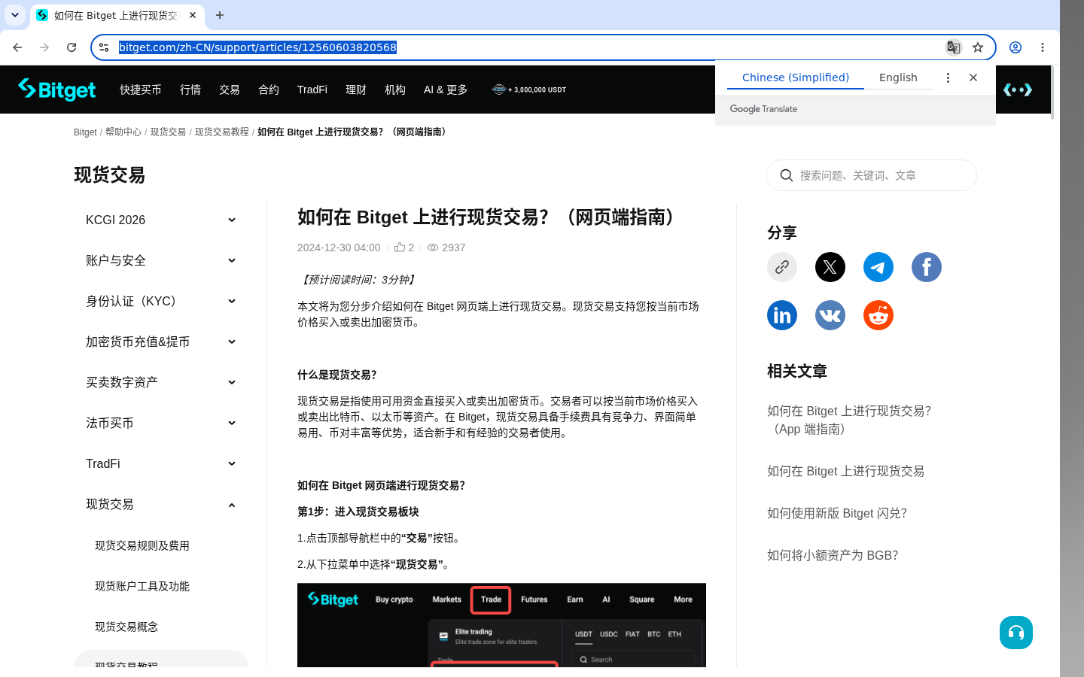
Task: Open the 快捷买币 nav menu
Action: pos(141,90)
